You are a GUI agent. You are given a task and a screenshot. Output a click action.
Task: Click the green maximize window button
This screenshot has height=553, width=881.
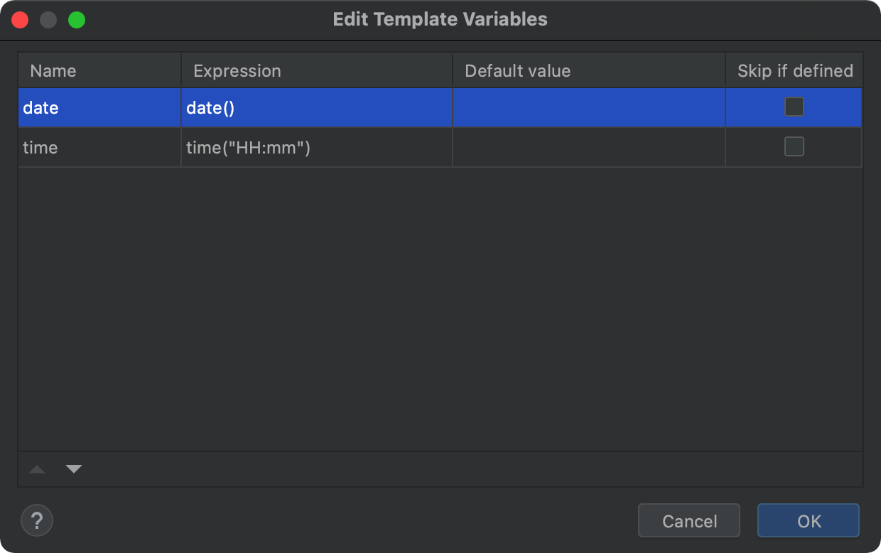(x=77, y=20)
